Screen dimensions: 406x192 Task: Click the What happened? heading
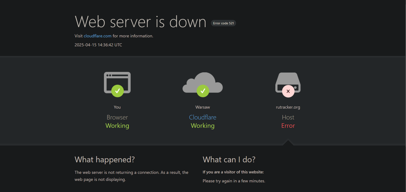(105, 159)
